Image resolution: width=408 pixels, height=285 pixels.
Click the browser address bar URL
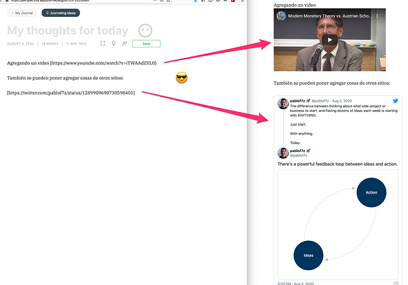(x=50, y=1)
